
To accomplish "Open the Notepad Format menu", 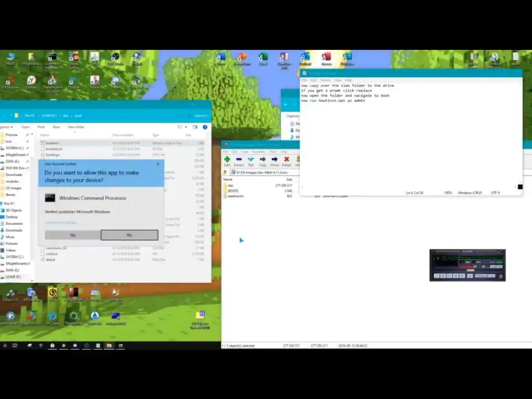I will pyautogui.click(x=325, y=80).
